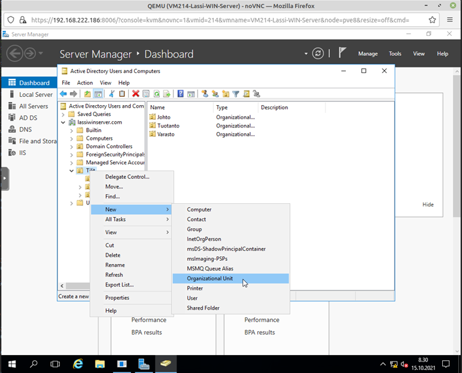Toggle Show/Hide Console Tree icon
Image resolution: width=462 pixels, height=373 pixels.
(98, 94)
